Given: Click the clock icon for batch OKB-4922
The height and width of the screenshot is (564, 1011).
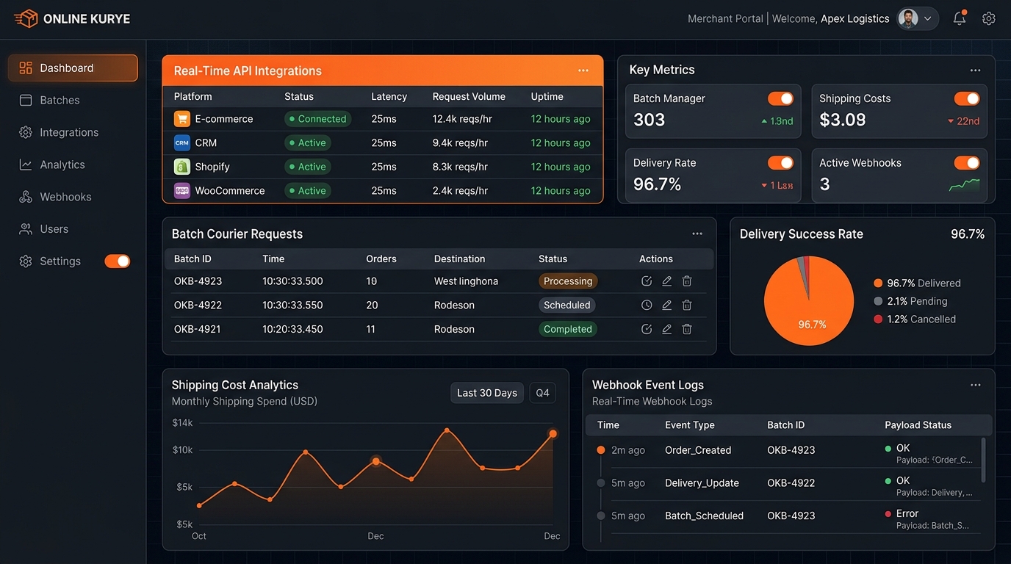Looking at the screenshot, I should click(647, 305).
